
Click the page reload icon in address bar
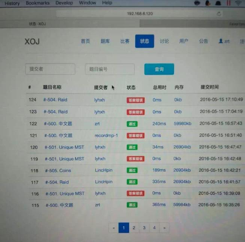click(219, 14)
